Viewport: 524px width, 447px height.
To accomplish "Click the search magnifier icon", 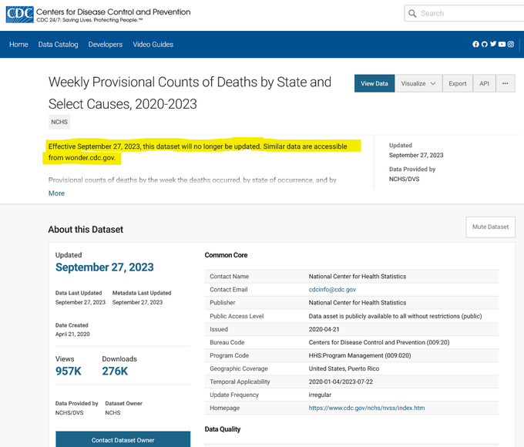I will [412, 13].
